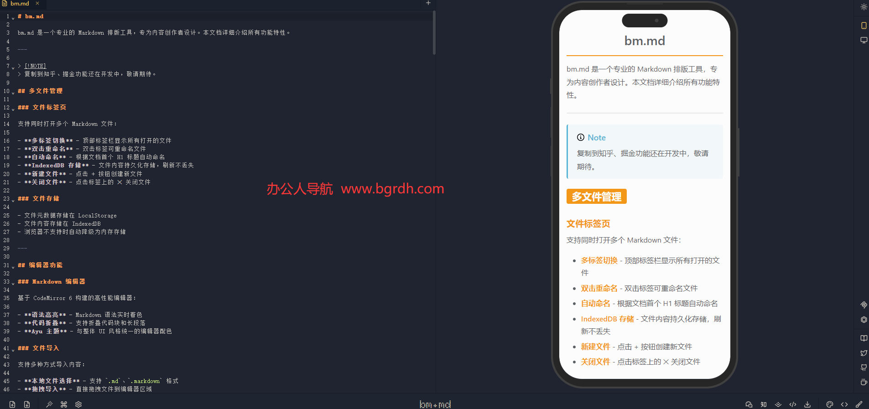Click the coffee cup sponsor icon
Viewport: 869px width, 409px height.
tap(864, 382)
